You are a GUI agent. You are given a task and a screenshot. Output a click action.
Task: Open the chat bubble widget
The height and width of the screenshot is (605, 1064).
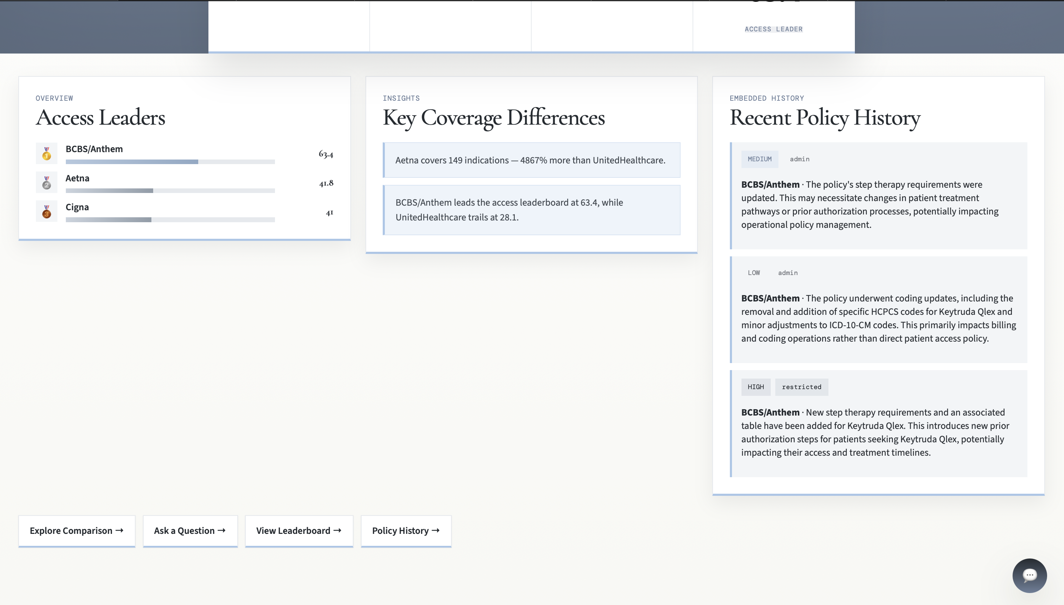coord(1029,575)
